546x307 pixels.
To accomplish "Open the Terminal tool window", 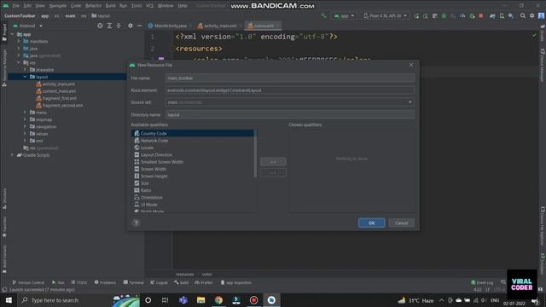I will [133, 282].
